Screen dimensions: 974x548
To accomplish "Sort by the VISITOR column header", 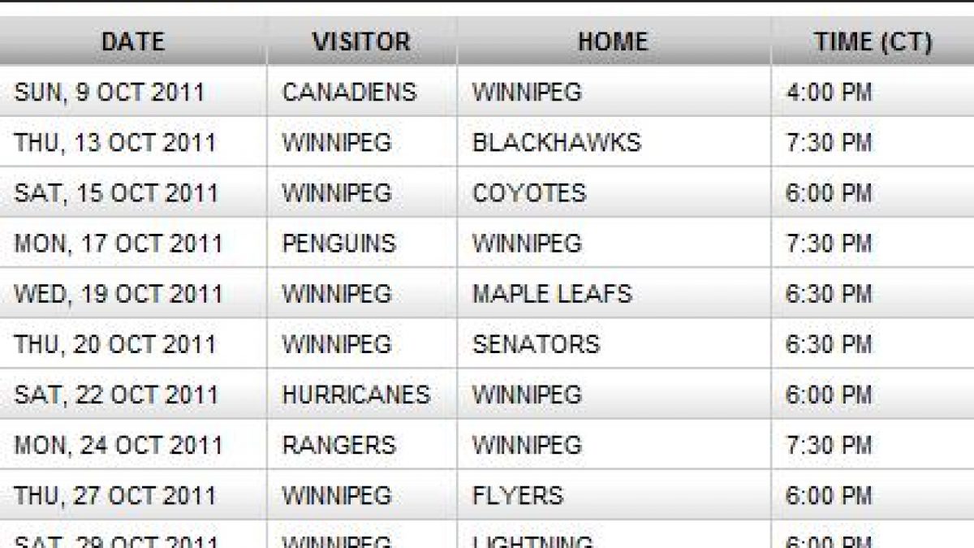I will point(361,42).
